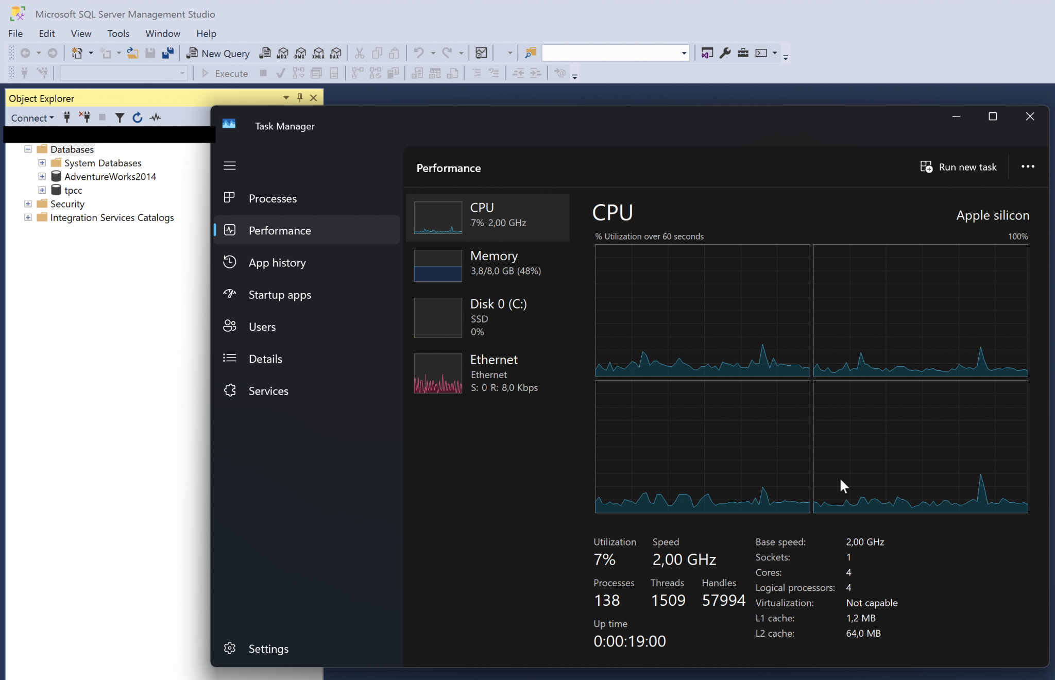Open the Object Explorer window position dropdown
1055x680 pixels.
click(286, 98)
